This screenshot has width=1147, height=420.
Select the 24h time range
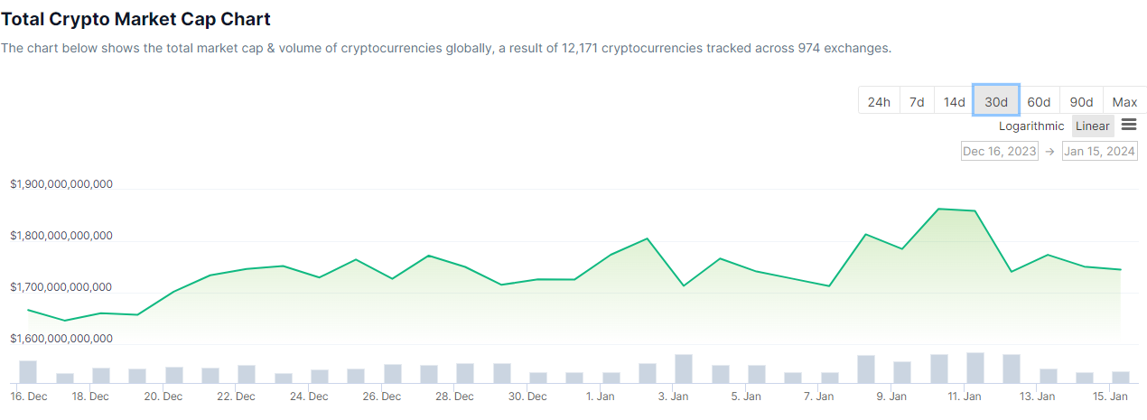pyautogui.click(x=879, y=102)
